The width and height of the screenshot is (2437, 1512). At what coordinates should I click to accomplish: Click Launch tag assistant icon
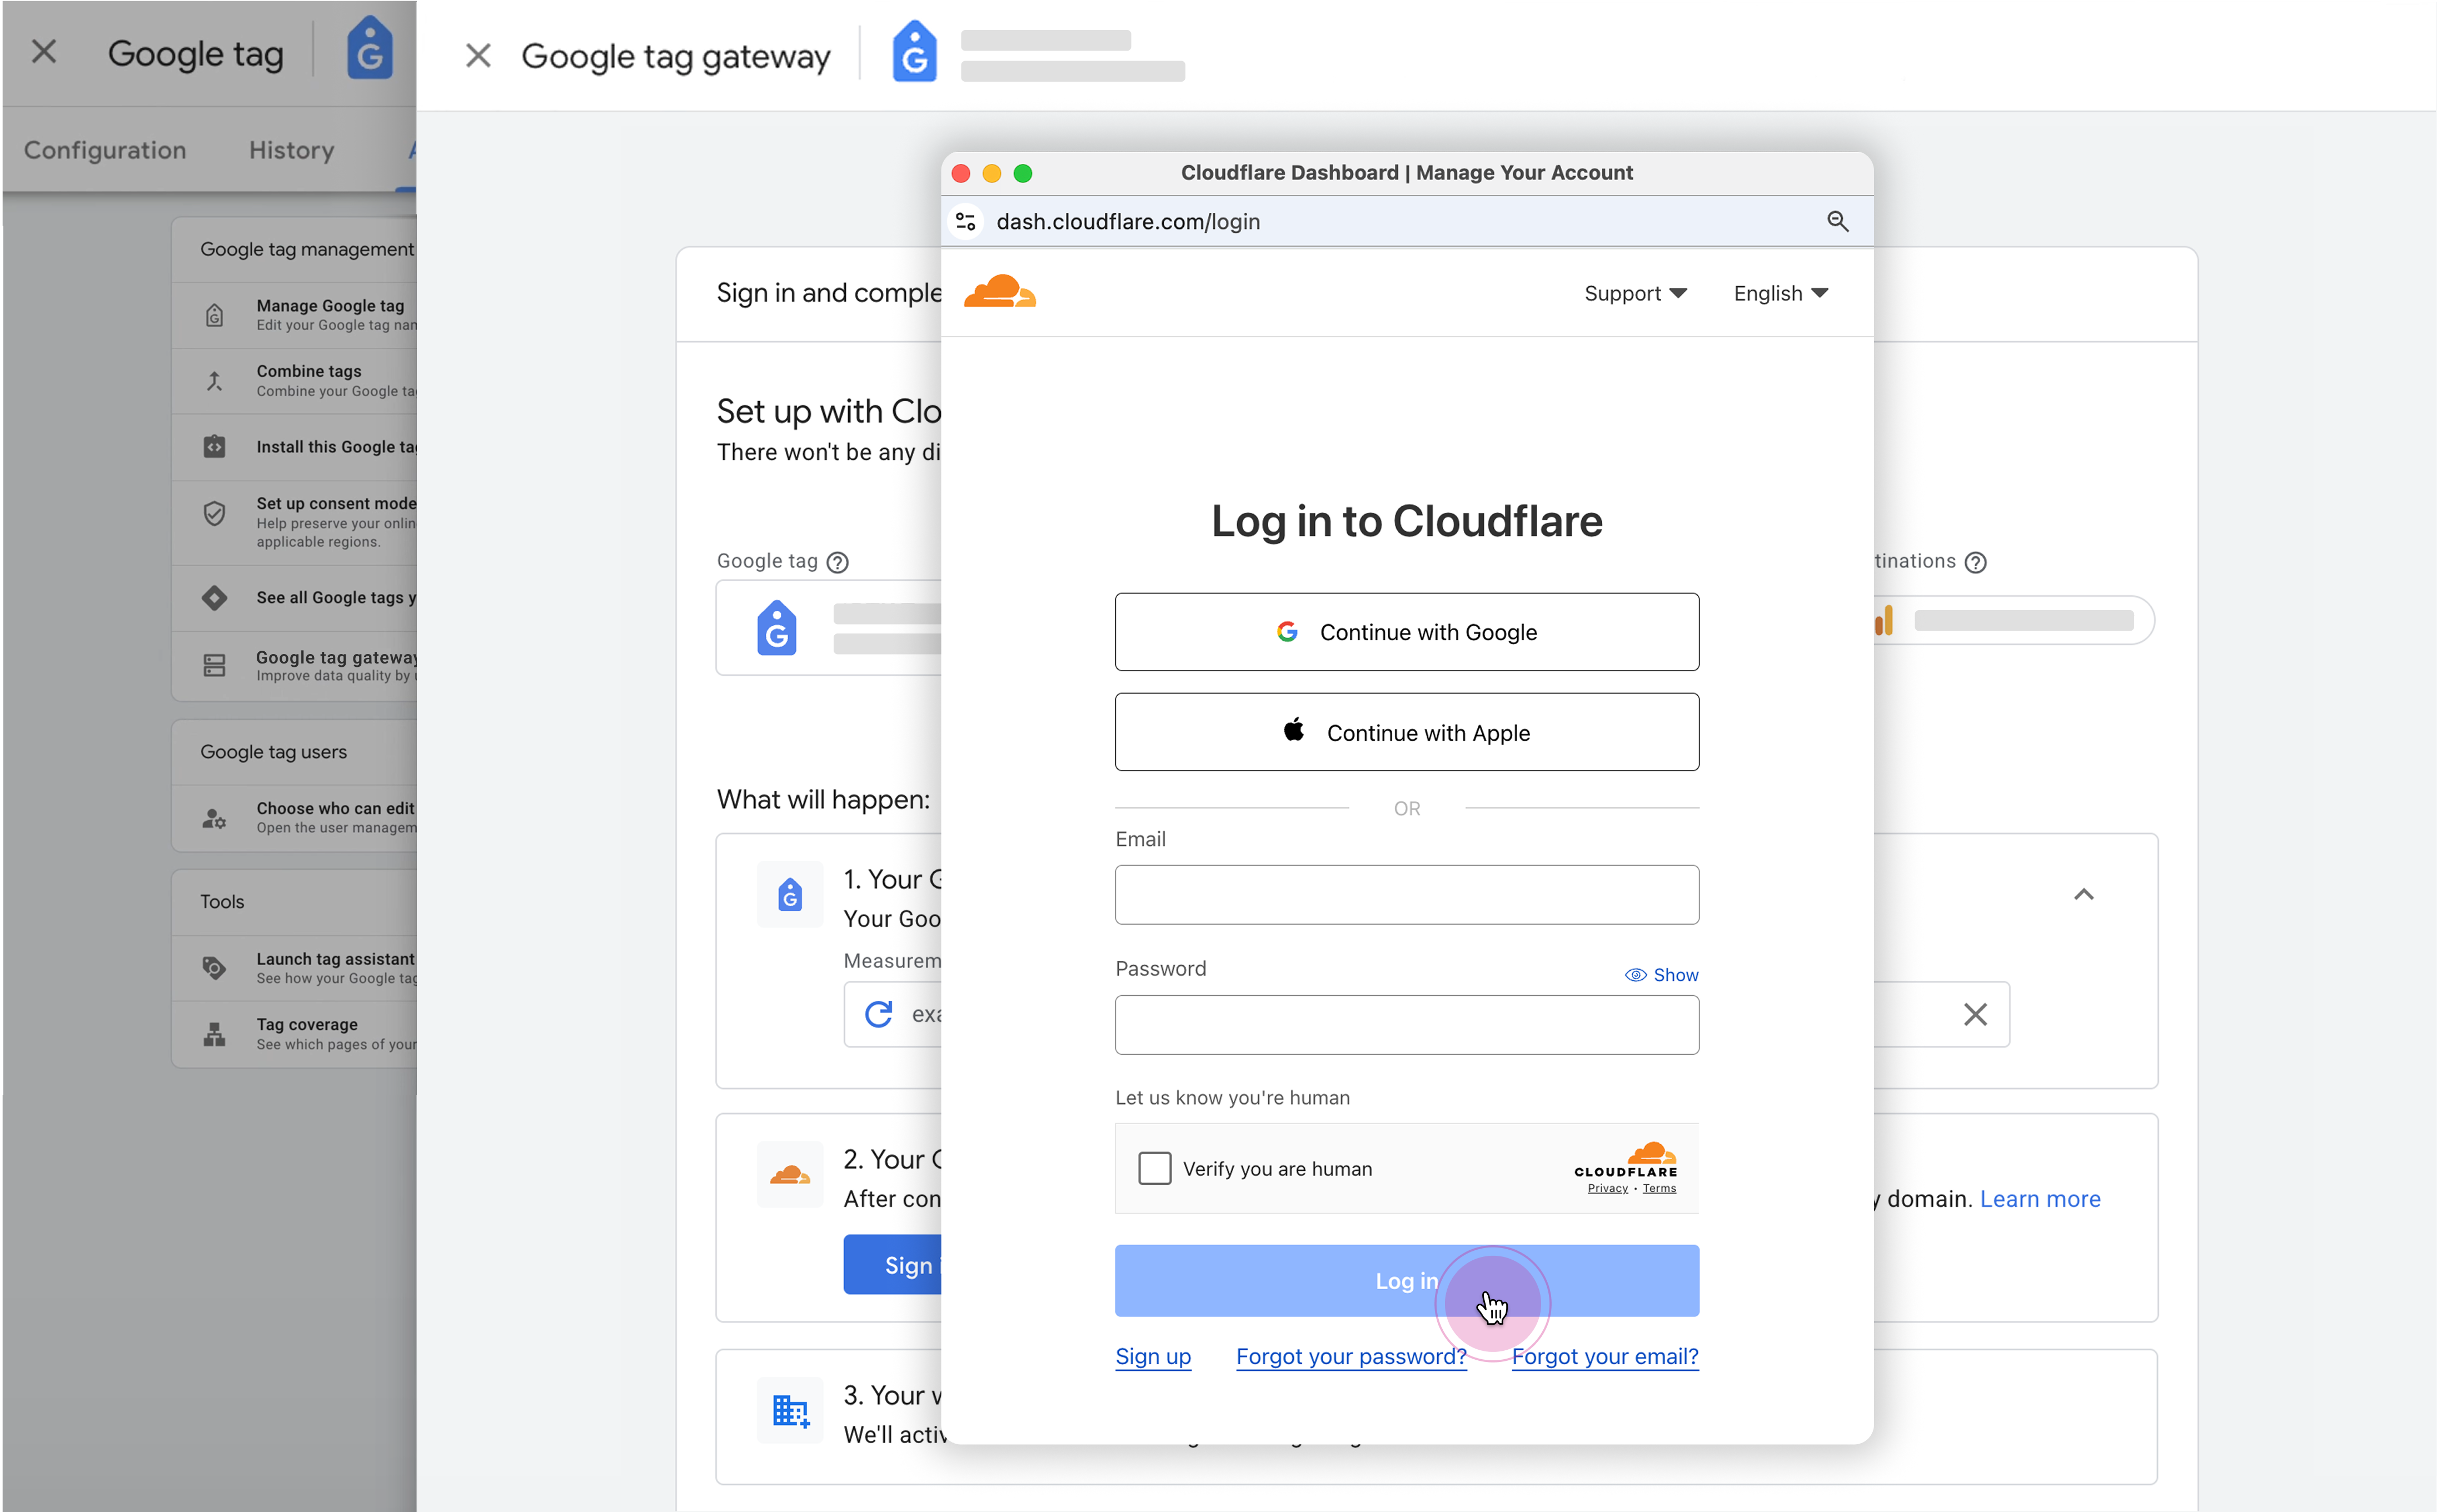pos(214,967)
